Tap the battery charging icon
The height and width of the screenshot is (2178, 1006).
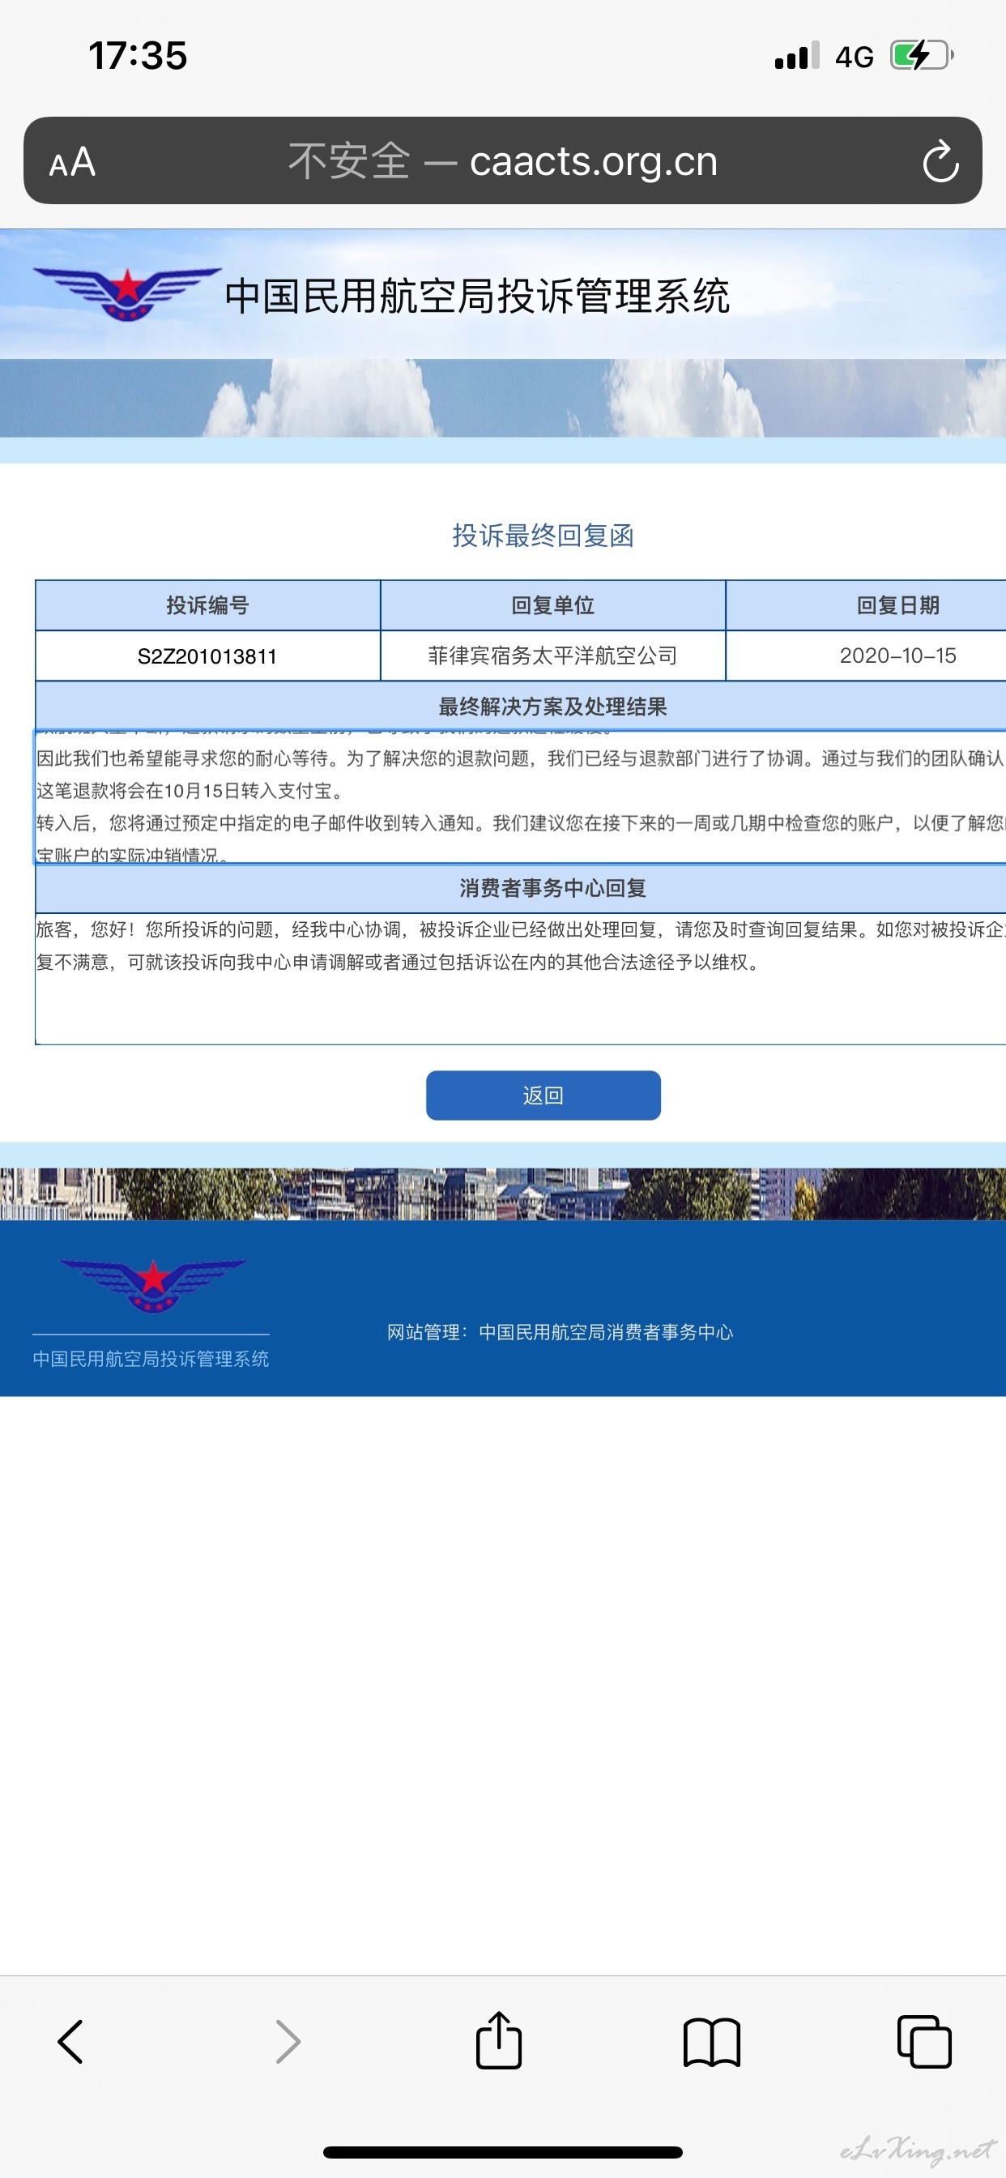click(923, 56)
